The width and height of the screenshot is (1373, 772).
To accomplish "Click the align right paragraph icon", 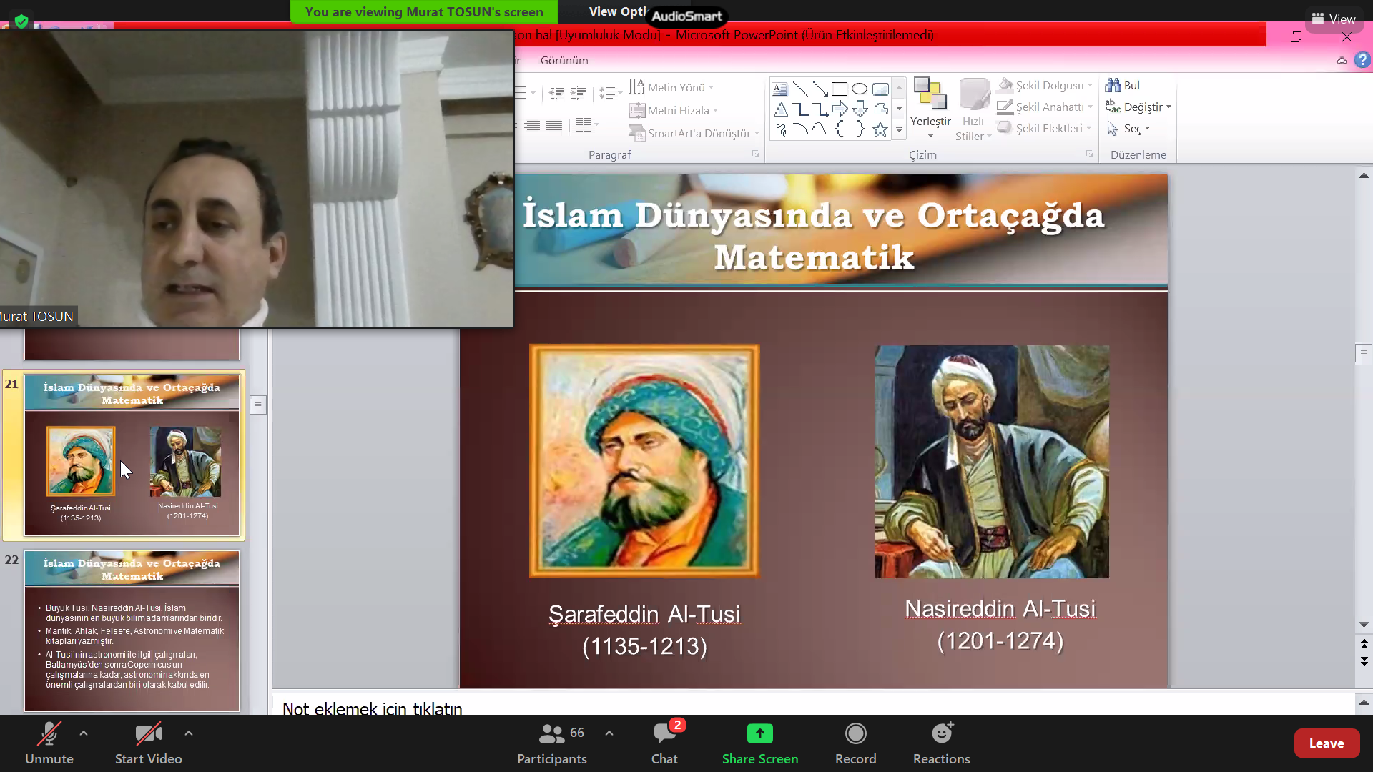I will pos(532,124).
